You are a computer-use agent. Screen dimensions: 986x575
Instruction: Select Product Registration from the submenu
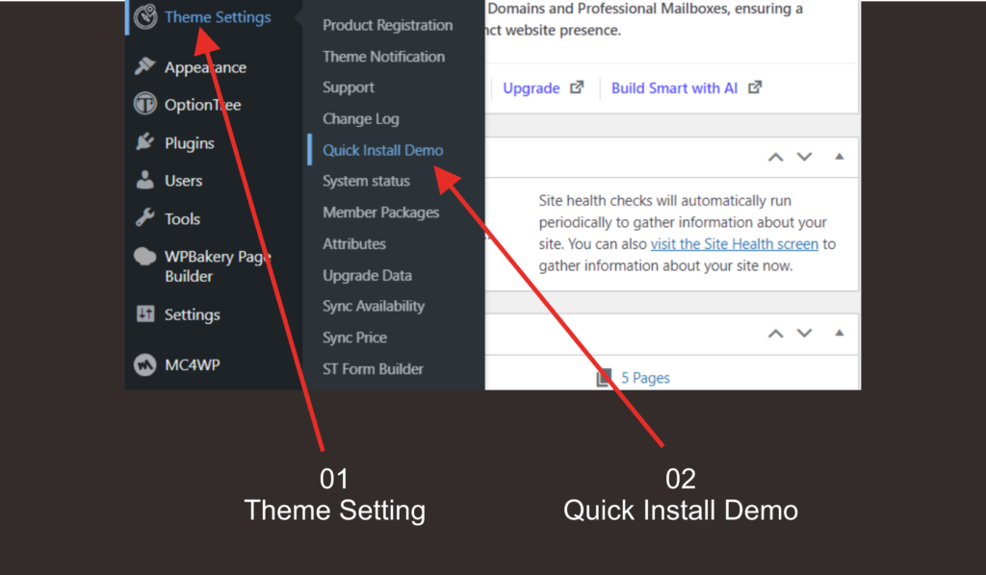(x=387, y=25)
